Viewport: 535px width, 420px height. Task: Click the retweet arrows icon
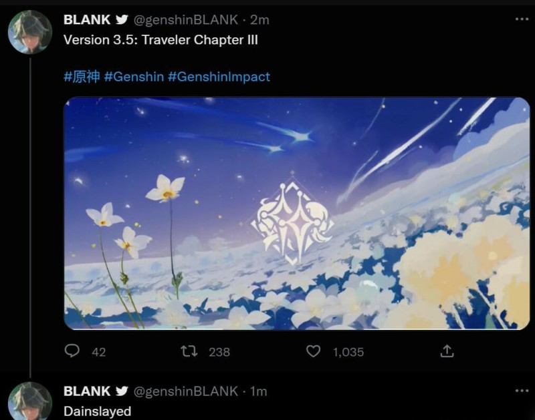189,351
